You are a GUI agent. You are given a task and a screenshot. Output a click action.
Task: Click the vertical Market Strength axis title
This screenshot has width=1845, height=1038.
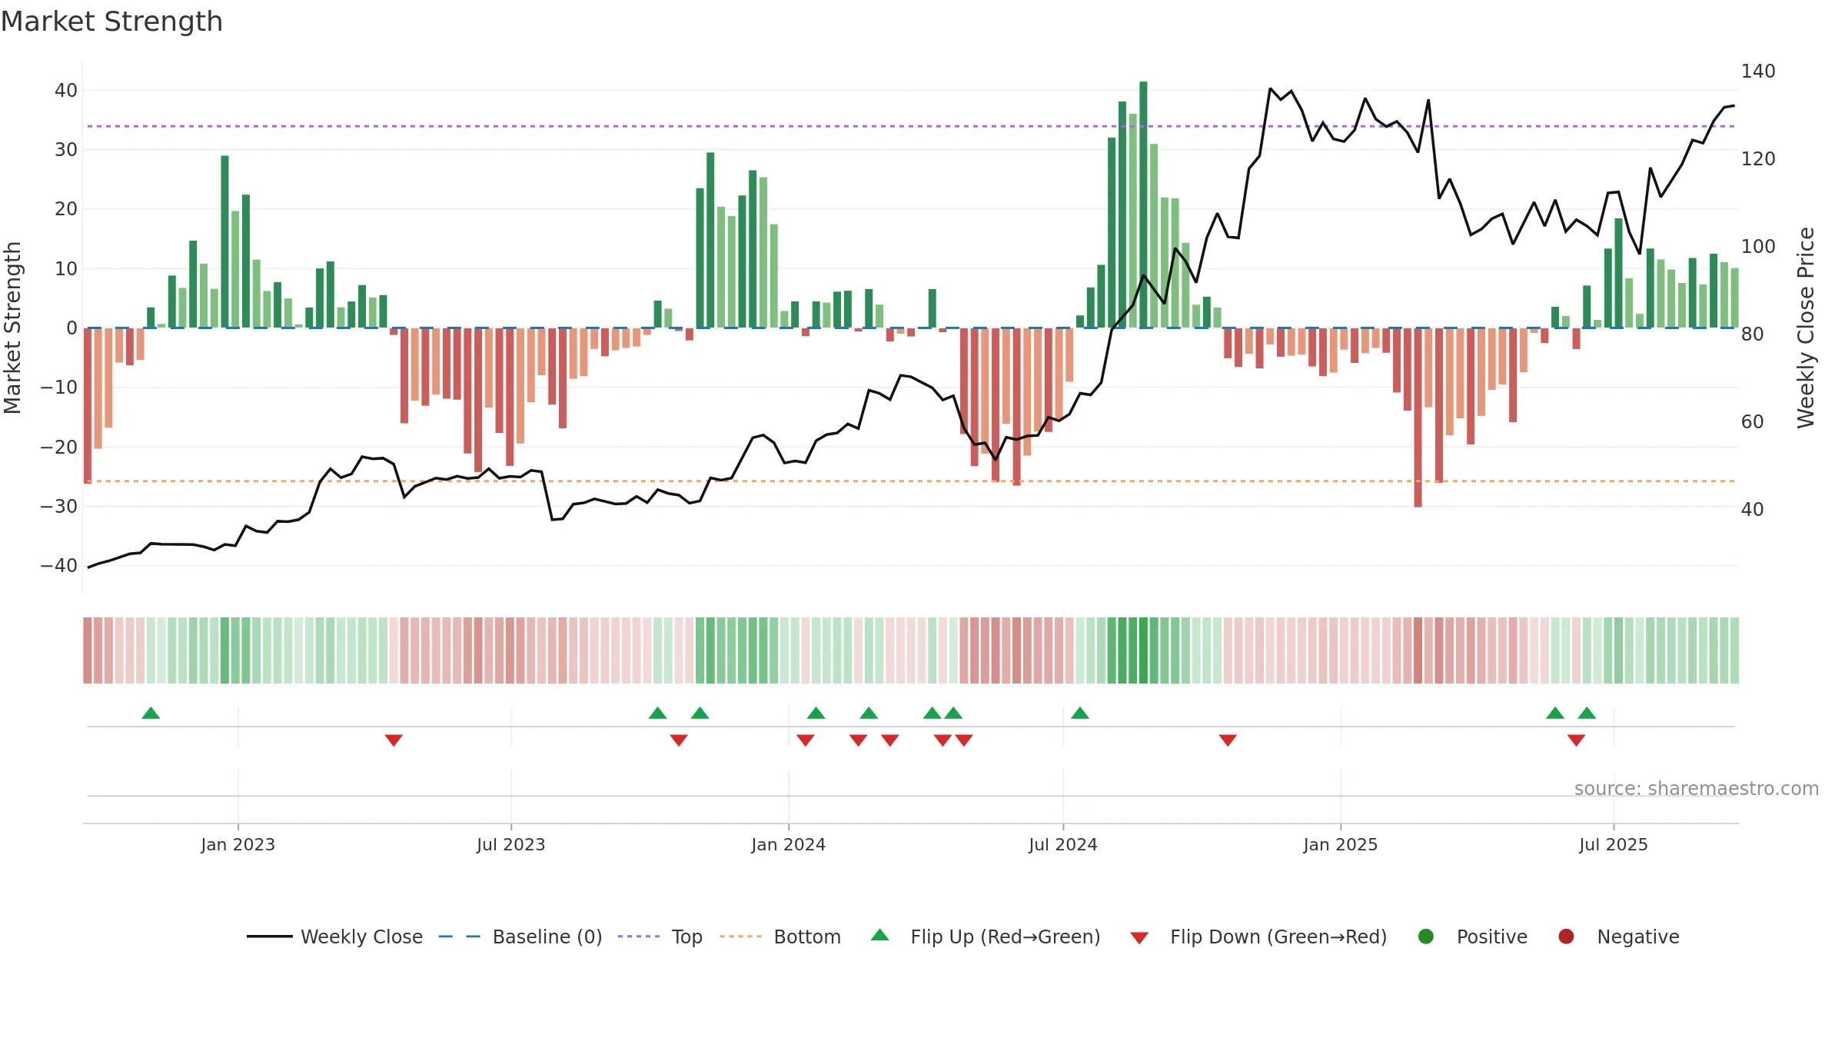coord(12,328)
